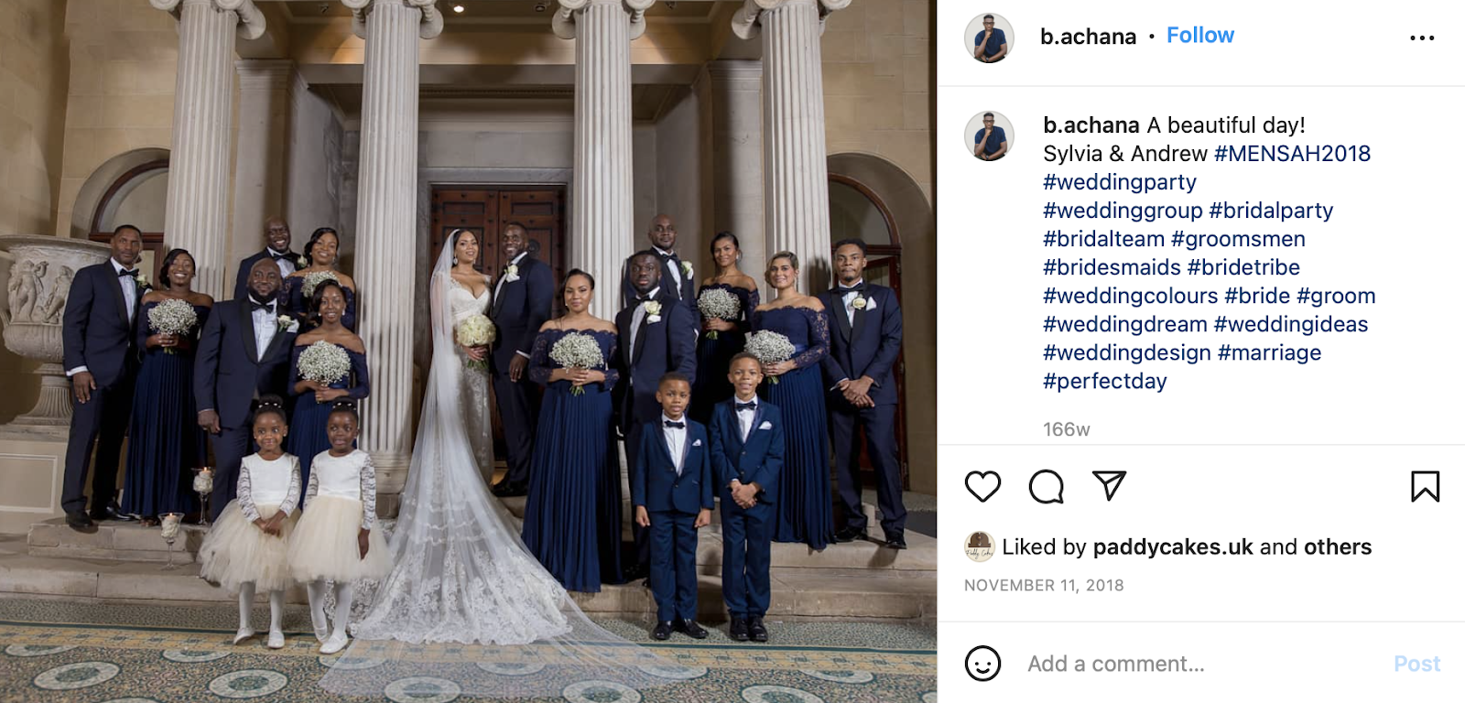The image size is (1465, 703).
Task: Like the post with the heart icon
Action: pyautogui.click(x=982, y=486)
